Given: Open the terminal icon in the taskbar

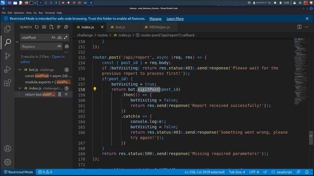Looking at the screenshot, I should (31, 3).
